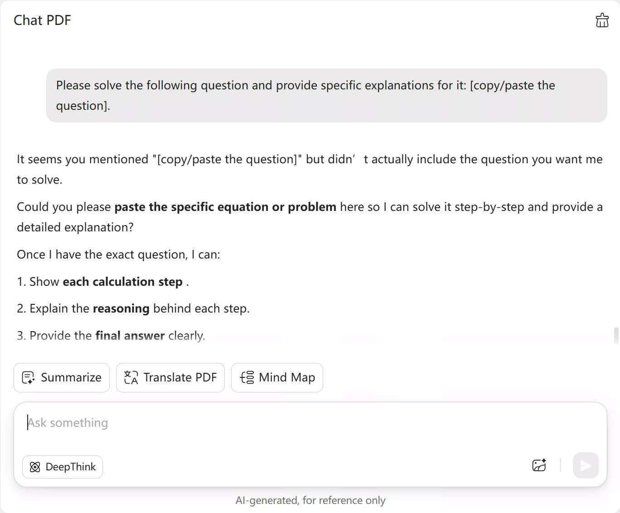
Task: Attach an image with the picture icon
Action: [539, 465]
